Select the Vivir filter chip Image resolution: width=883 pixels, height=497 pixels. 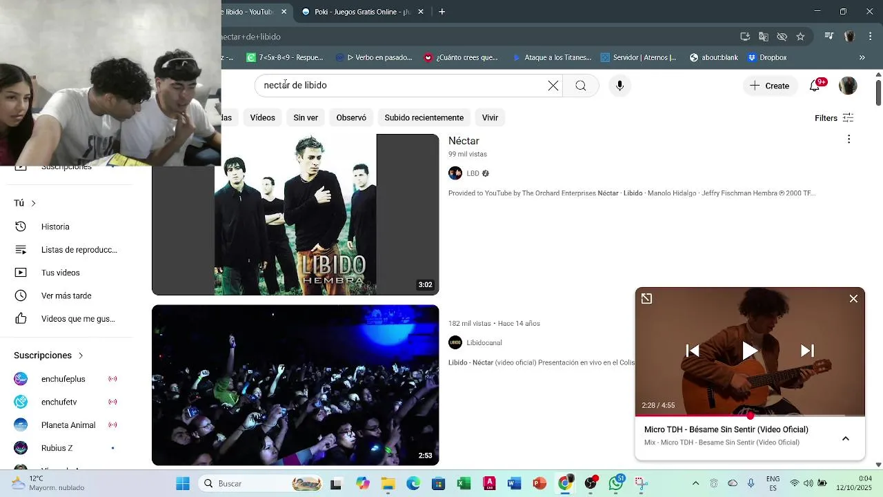(x=490, y=117)
